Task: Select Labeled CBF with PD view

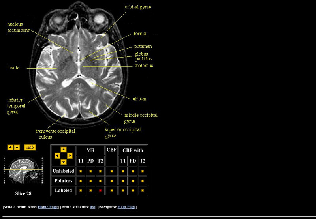Action: [133, 190]
